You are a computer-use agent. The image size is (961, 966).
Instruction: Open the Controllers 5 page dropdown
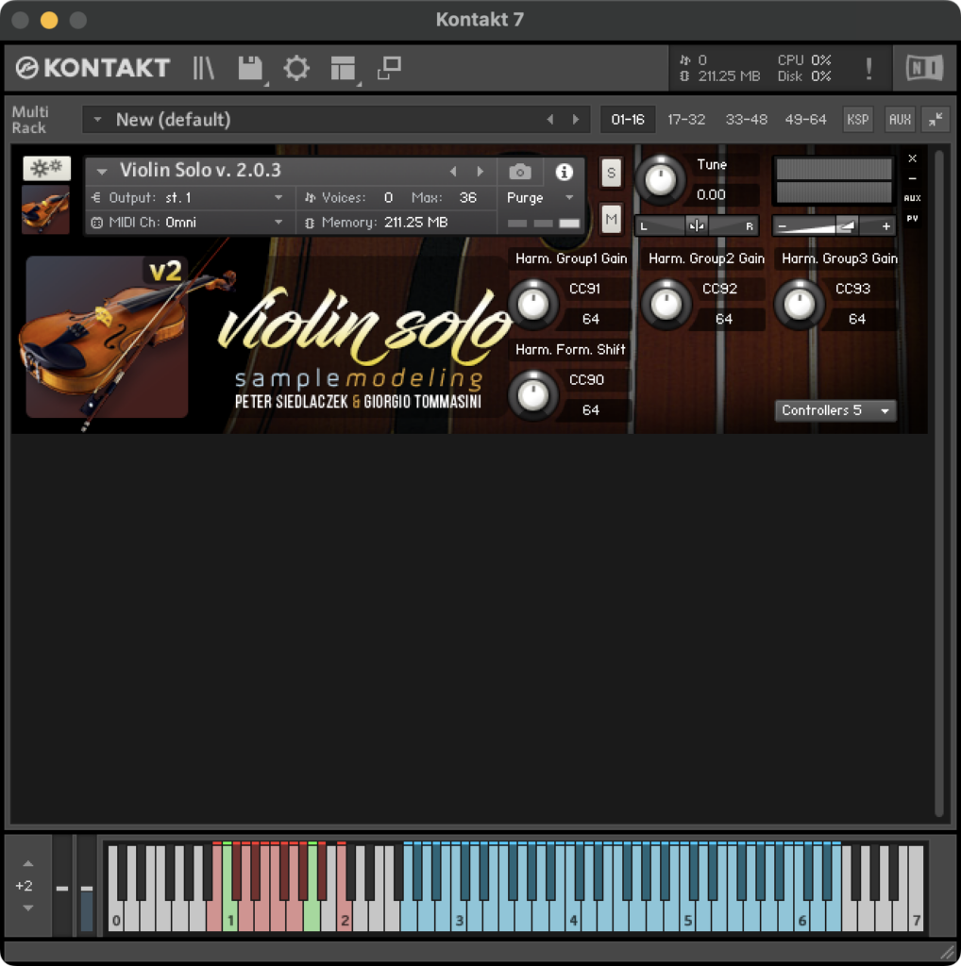835,410
